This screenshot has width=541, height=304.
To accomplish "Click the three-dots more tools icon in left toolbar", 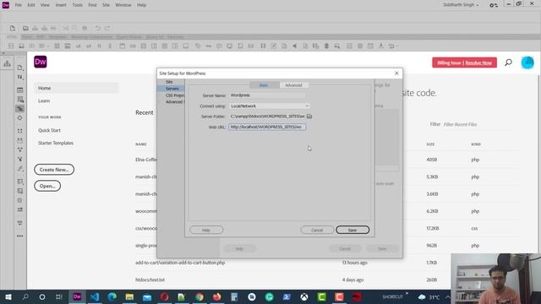I will pyautogui.click(x=20, y=236).
